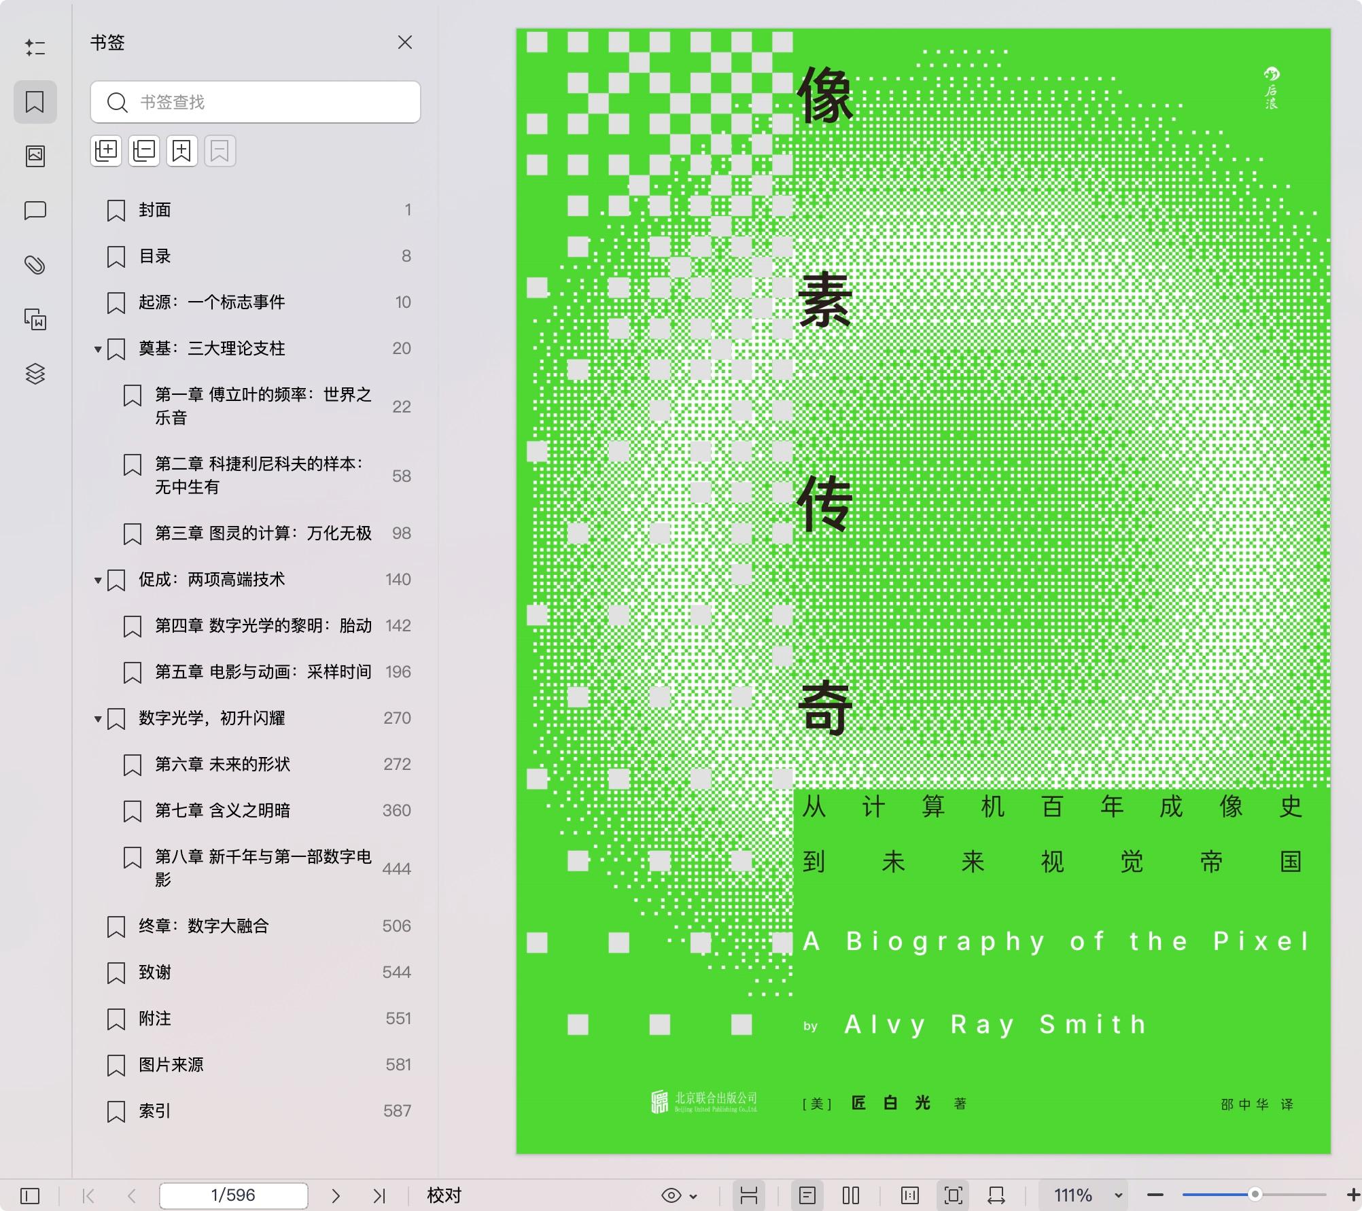
Task: Enable fit-to-page display mode
Action: click(x=954, y=1196)
